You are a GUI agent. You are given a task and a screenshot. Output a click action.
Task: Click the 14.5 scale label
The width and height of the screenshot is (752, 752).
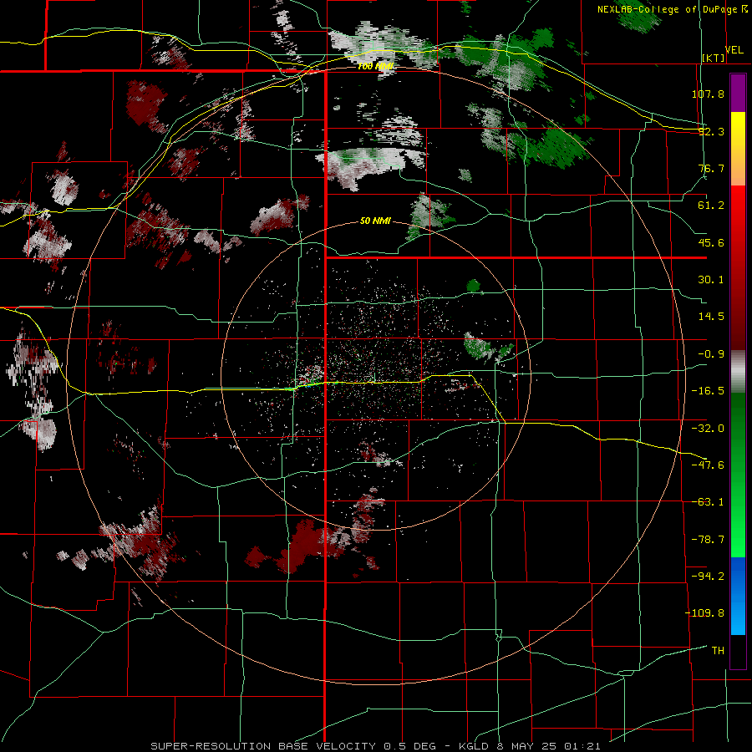coord(711,317)
